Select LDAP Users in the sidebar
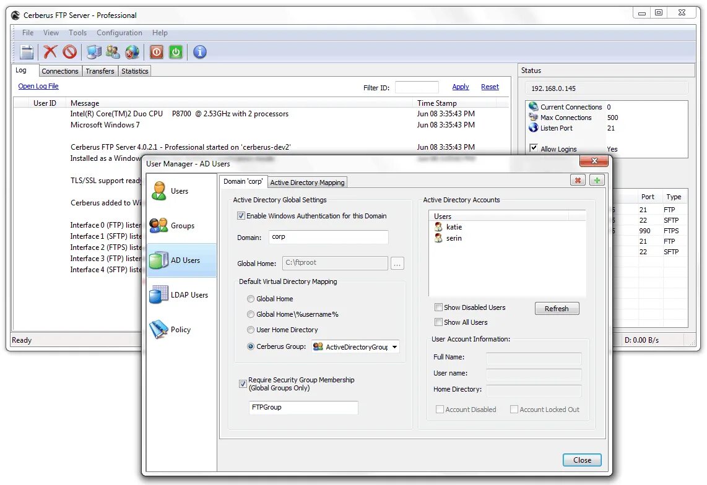This screenshot has width=707, height=485. pos(182,295)
